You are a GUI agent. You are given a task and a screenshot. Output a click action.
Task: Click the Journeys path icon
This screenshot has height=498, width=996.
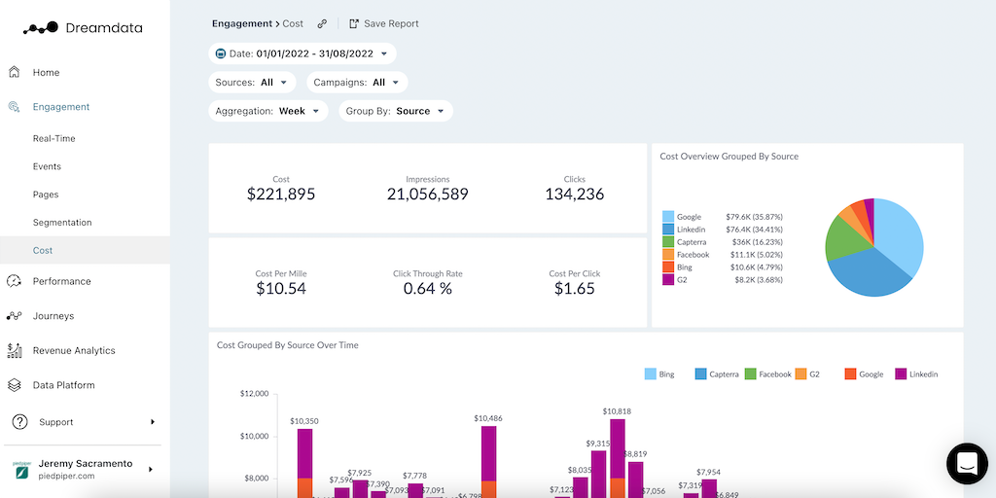pos(15,316)
